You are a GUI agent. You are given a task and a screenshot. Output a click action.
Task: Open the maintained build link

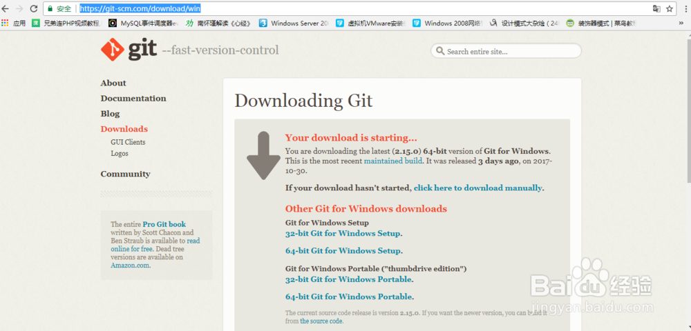(x=393, y=161)
